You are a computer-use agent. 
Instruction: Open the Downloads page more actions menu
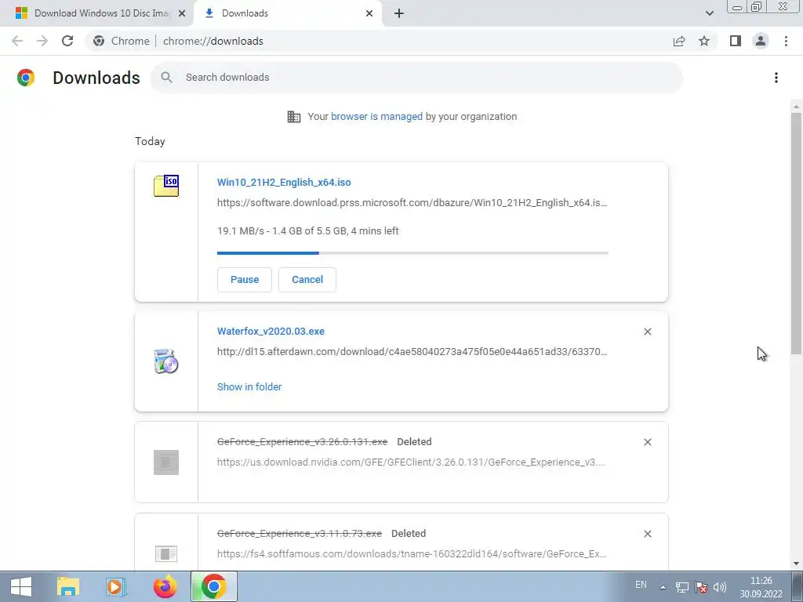(776, 78)
